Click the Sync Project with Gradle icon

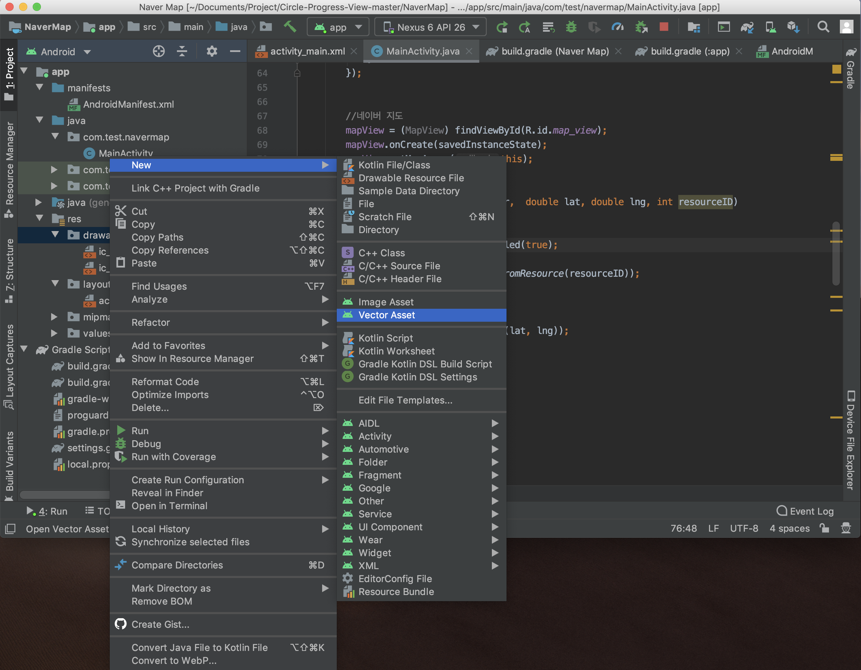[747, 27]
